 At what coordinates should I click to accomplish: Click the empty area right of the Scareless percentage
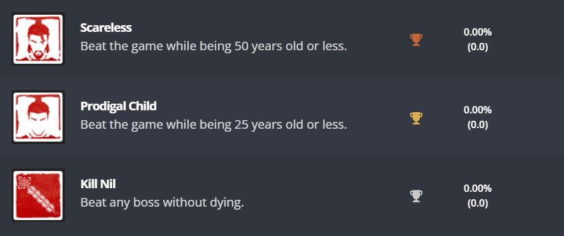coord(528,39)
